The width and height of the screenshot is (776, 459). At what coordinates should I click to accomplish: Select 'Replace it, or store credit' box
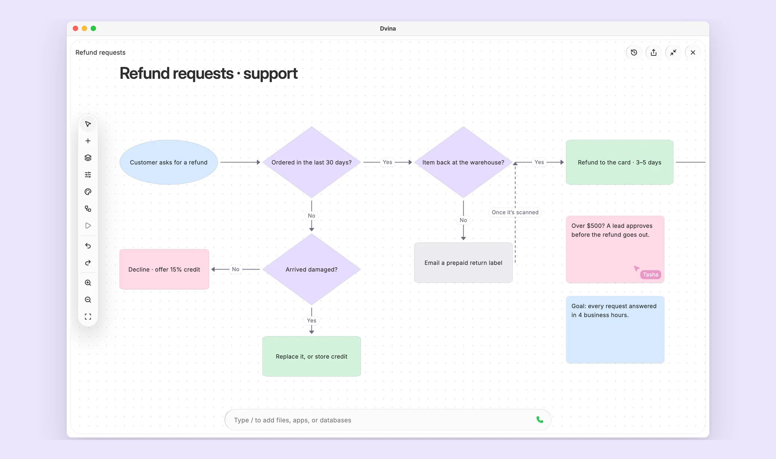[312, 357]
